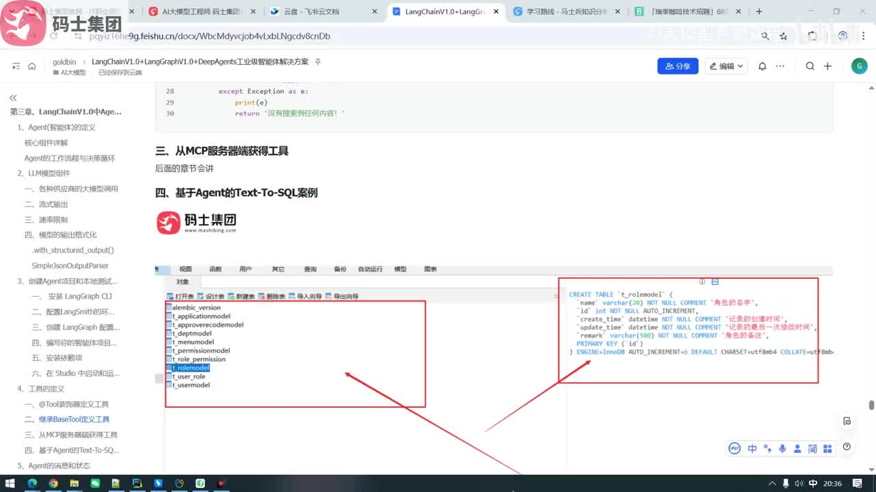Open WeChat from the taskbar

point(96,483)
